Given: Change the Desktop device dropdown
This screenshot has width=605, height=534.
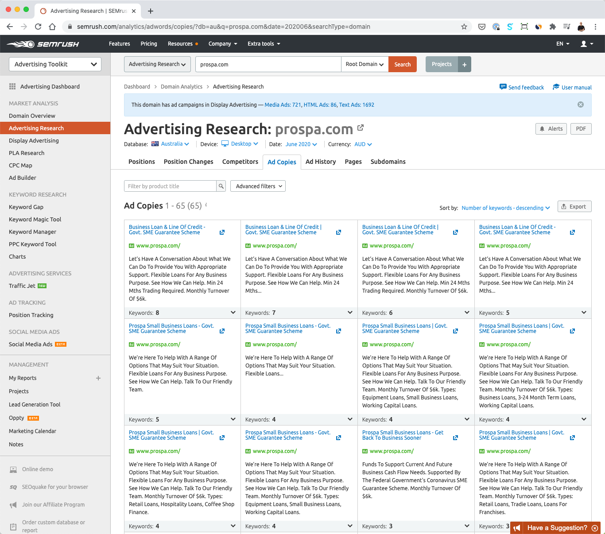Looking at the screenshot, I should pos(240,144).
